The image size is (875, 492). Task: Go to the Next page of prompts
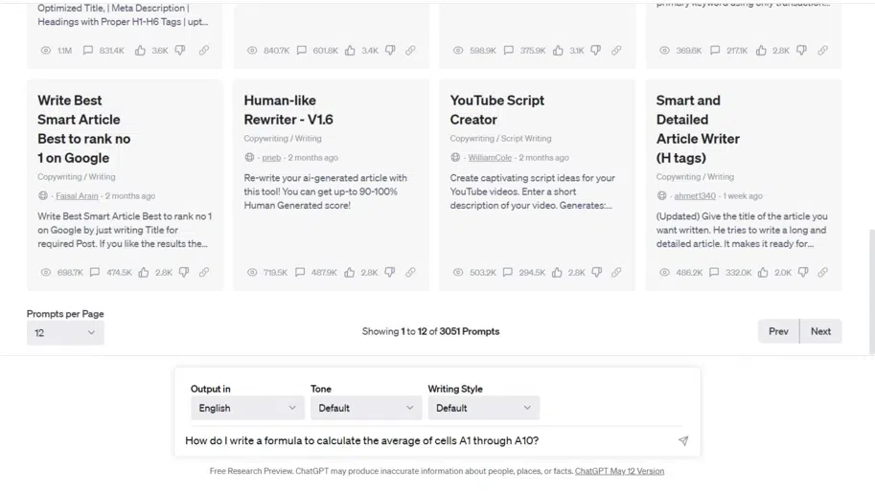coord(820,331)
